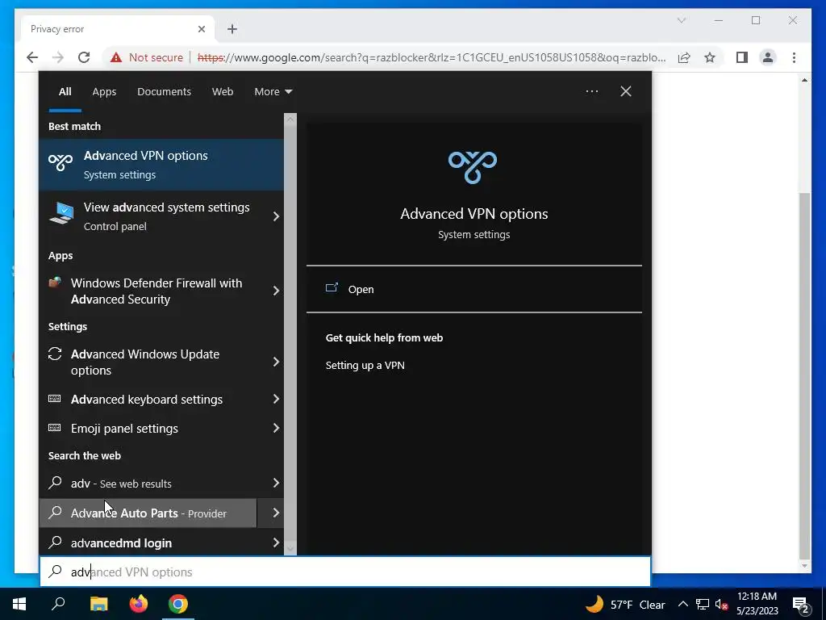Select Advance Auto Parts web suggestion
This screenshot has width=826, height=620.
point(148,513)
